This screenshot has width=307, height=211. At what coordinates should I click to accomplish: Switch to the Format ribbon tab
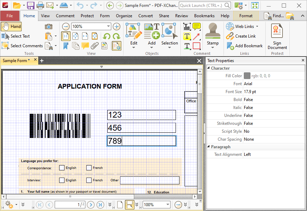click(246, 16)
